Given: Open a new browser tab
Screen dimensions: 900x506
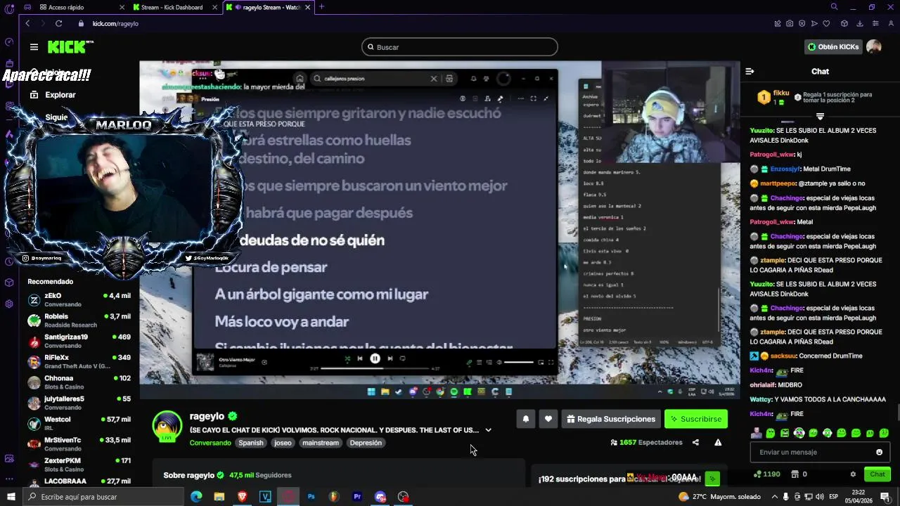Looking at the screenshot, I should point(321,7).
